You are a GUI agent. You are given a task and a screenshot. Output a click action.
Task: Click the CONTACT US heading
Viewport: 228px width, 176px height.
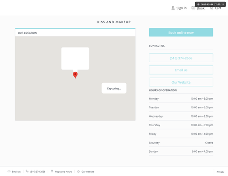point(157,46)
